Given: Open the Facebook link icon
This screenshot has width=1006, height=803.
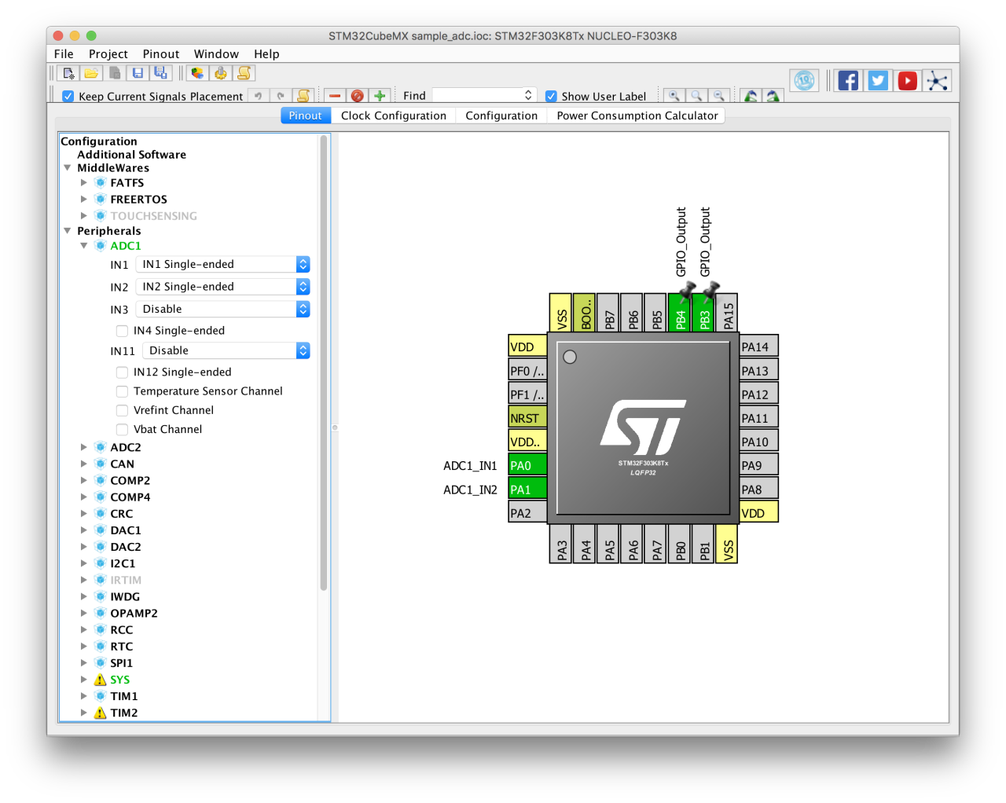Looking at the screenshot, I should (848, 80).
